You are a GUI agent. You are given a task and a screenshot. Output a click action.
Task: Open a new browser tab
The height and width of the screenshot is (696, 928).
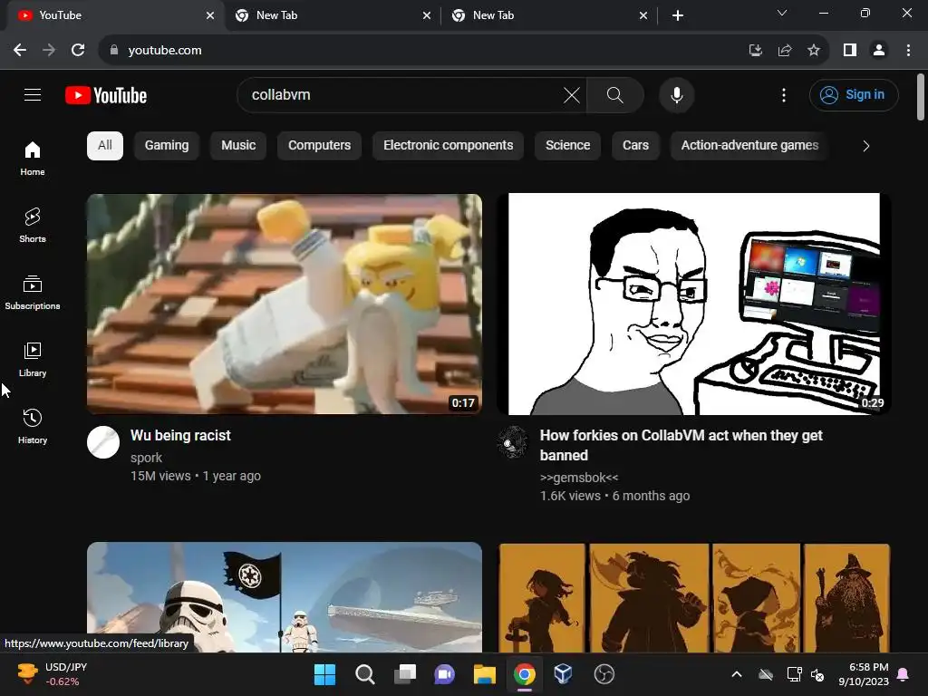pyautogui.click(x=678, y=15)
